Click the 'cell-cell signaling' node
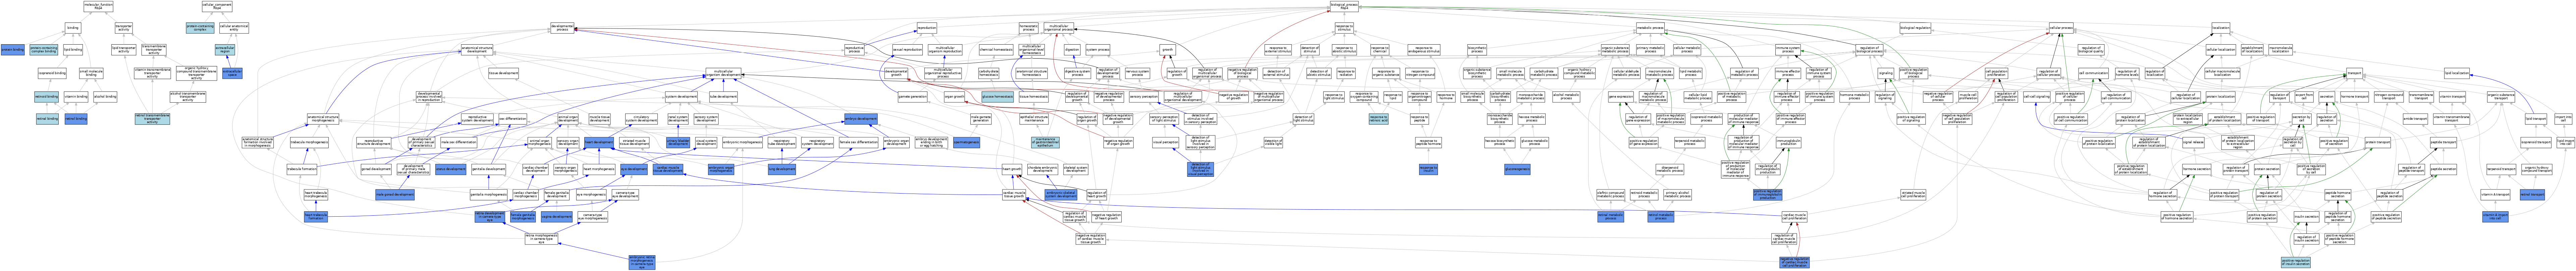The height and width of the screenshot is (271, 2576). (2037, 97)
